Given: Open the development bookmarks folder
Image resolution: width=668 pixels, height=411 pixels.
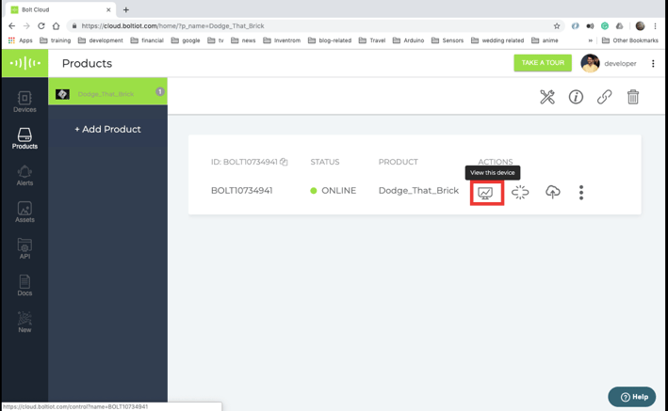Looking at the screenshot, I should click(x=101, y=40).
